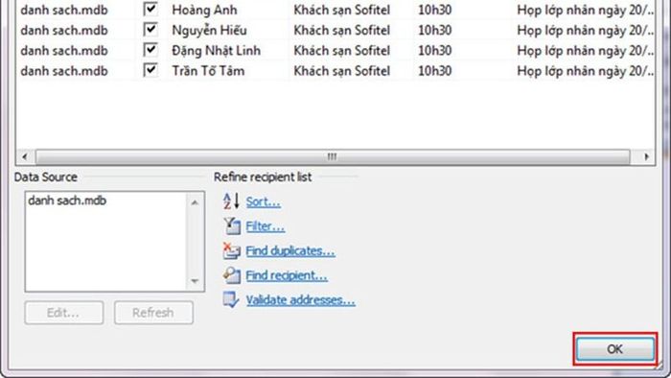This screenshot has height=378, width=671.
Task: Click danh sach.mdb source in Trần Tố Tâm row
Action: pos(64,71)
